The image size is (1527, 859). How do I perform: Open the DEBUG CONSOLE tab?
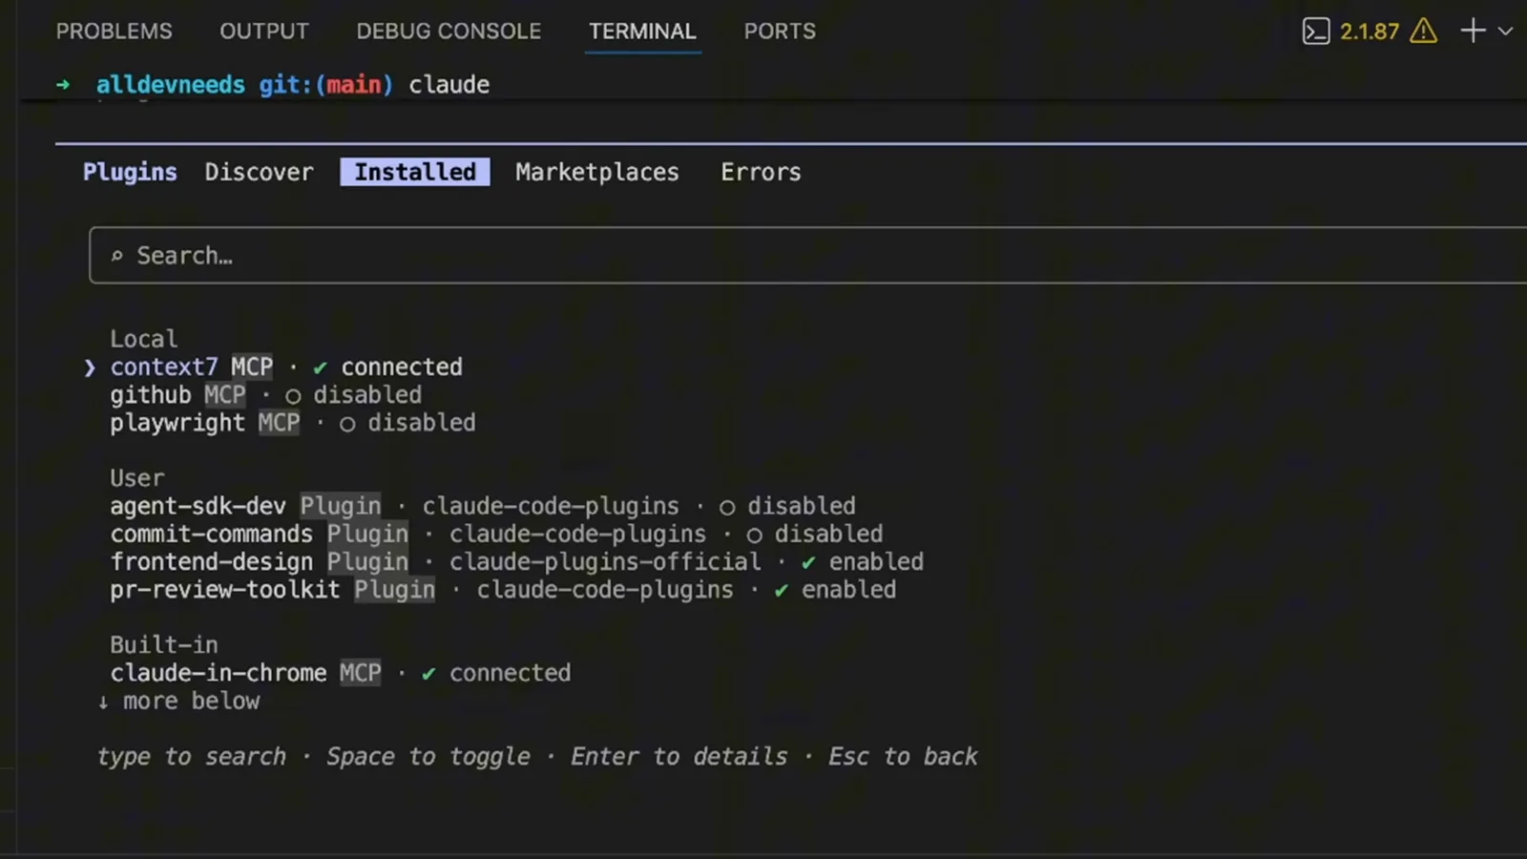(x=449, y=31)
